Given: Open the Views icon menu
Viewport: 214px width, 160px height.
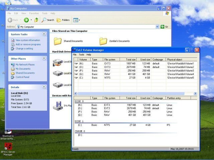Looking at the screenshot, I should (77, 20).
